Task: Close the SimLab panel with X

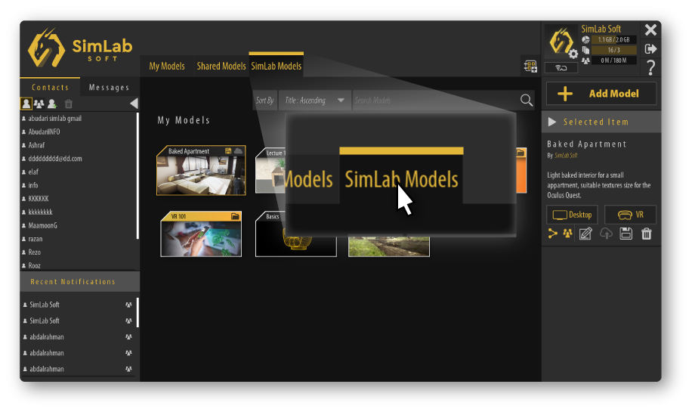Action: (x=650, y=29)
